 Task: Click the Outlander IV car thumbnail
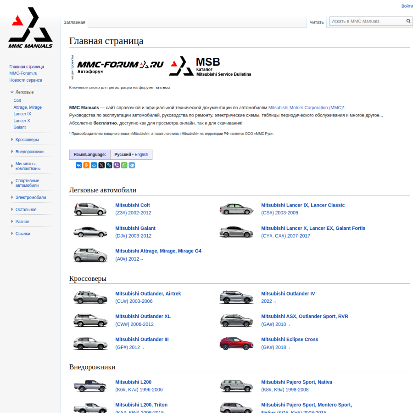pos(236,297)
